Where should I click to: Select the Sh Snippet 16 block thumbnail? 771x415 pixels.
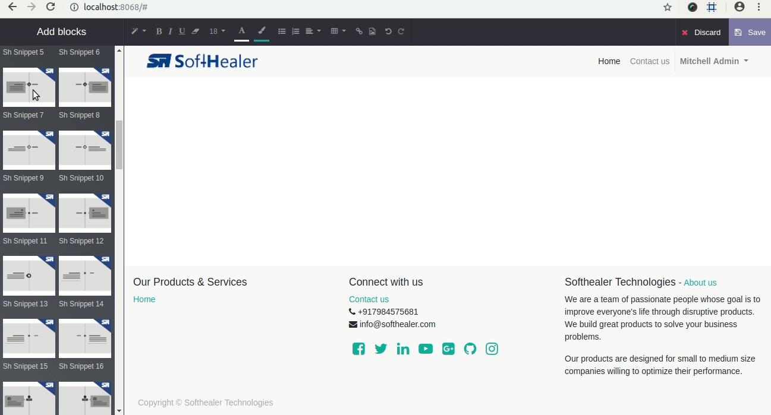85,338
